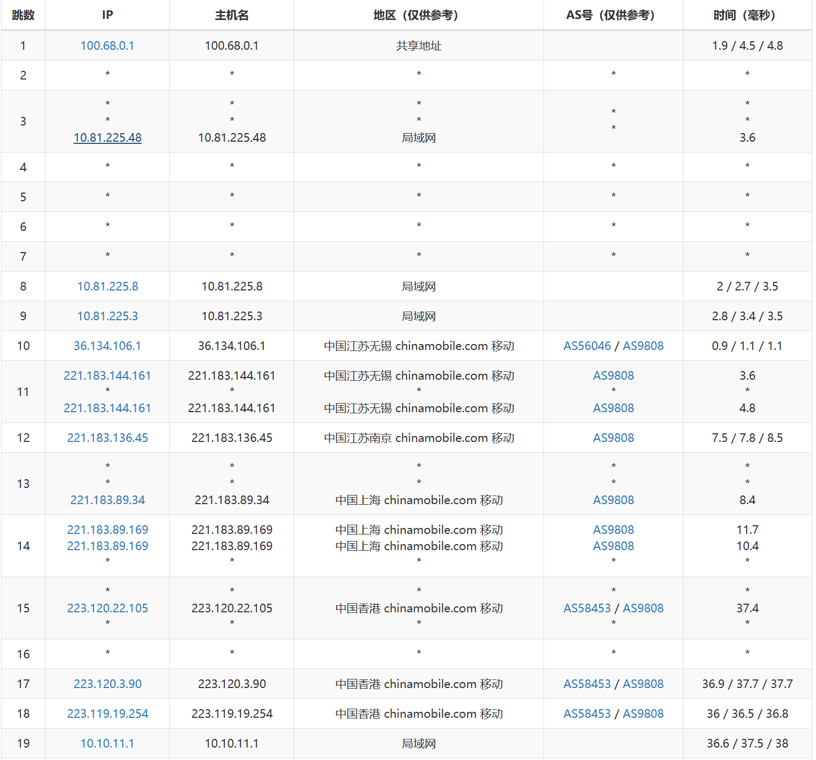This screenshot has height=760, width=816.
Task: Open the AS9808 link in hop 15
Action: click(643, 608)
